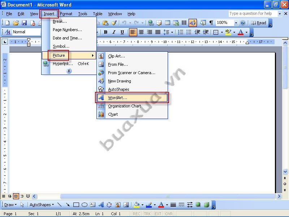289x217 pixels.
Task: Choose WordArt from the Picture submenu
Action: point(132,98)
